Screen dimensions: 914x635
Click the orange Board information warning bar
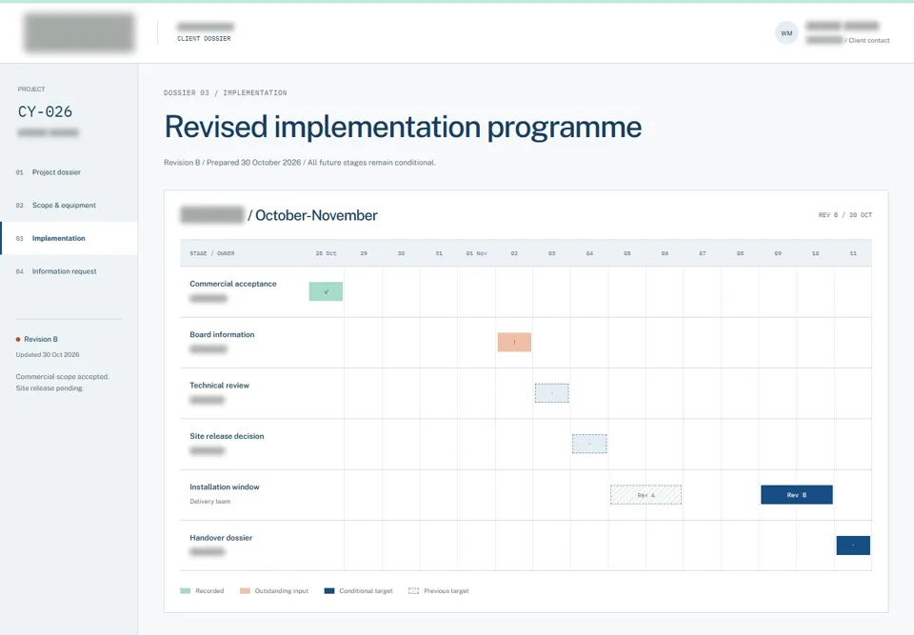(x=514, y=343)
